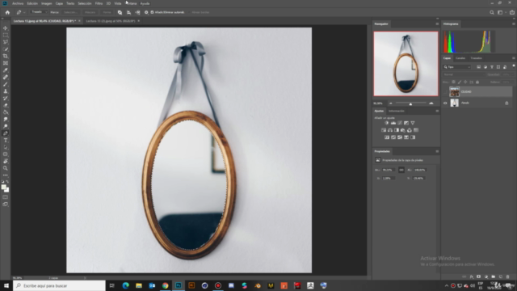Select the Frame tool
Screen dimensions: 517x291
pos(6,63)
